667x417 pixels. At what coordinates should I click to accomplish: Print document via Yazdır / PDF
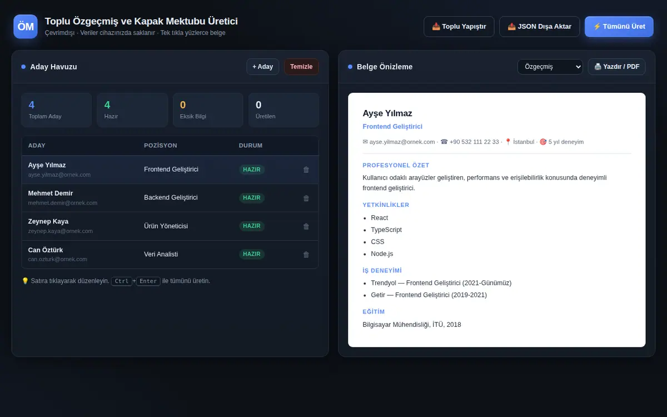pos(617,67)
